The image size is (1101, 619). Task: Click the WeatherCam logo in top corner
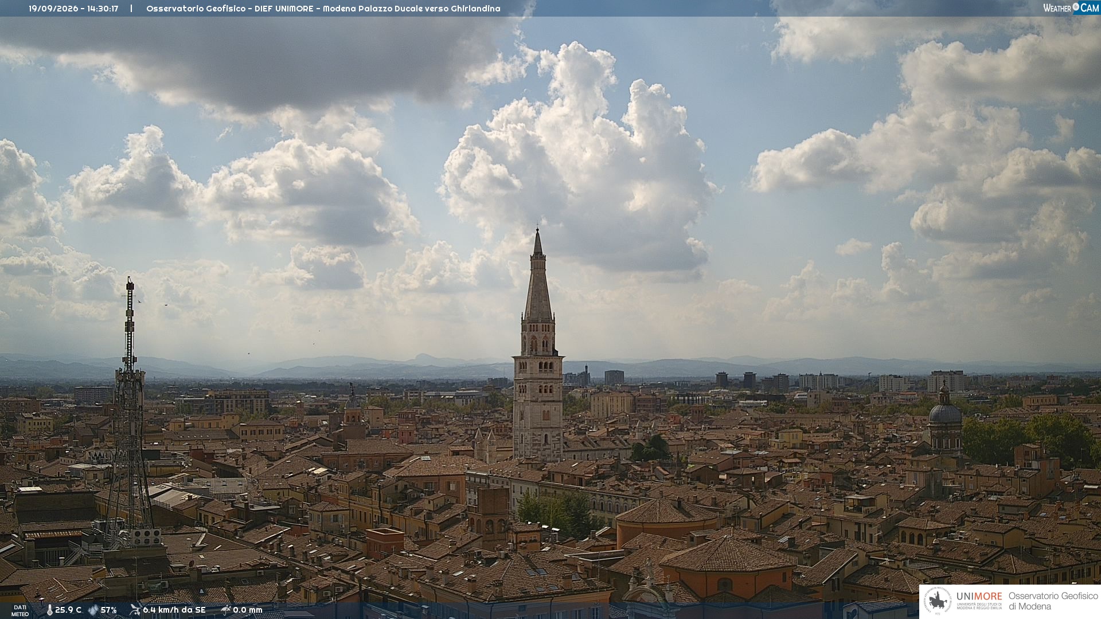pyautogui.click(x=1071, y=7)
